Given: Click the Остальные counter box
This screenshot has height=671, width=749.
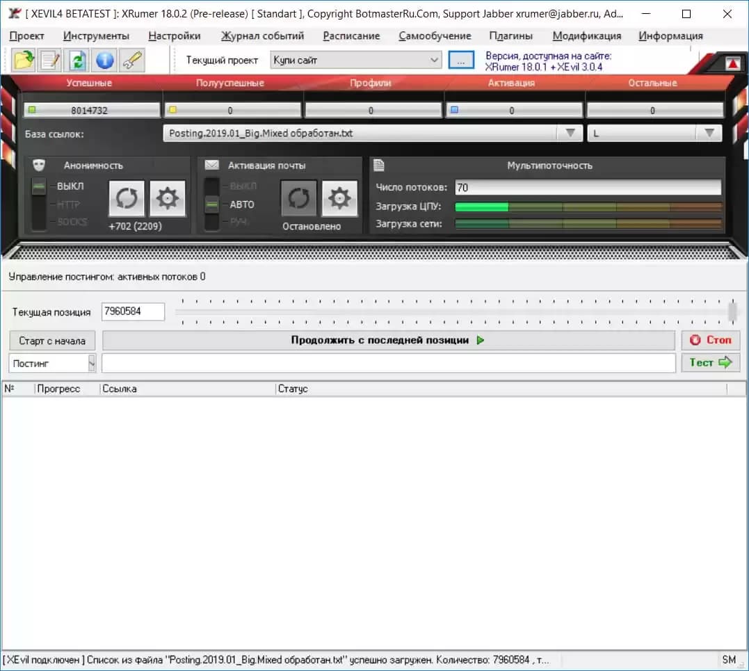Looking at the screenshot, I should 655,111.
